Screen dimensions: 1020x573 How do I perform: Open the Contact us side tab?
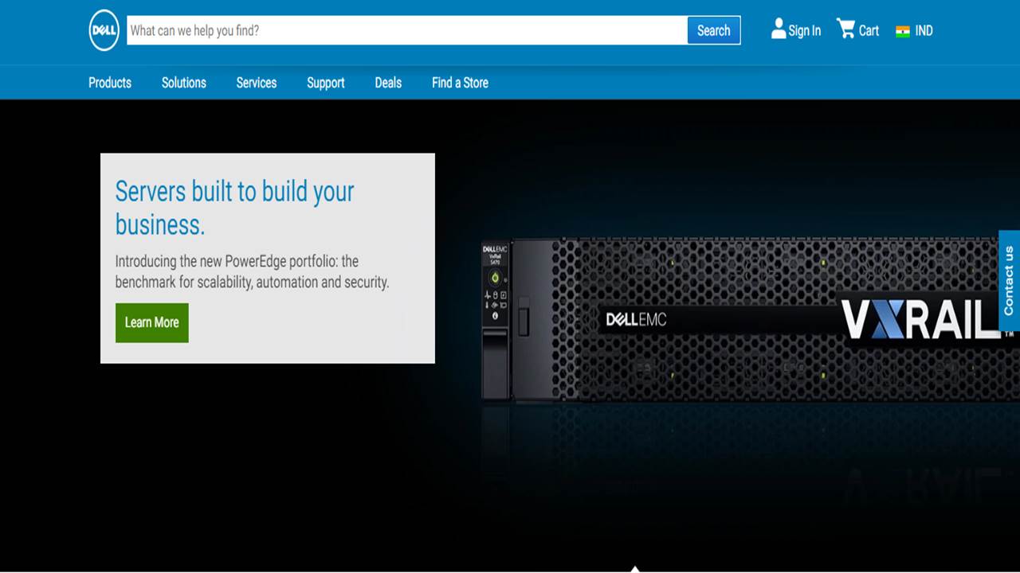[x=1009, y=280]
